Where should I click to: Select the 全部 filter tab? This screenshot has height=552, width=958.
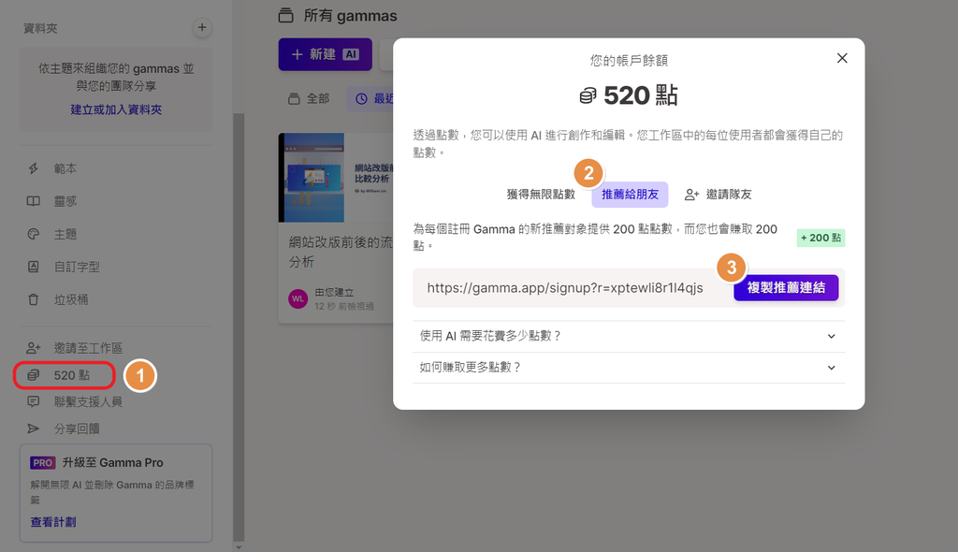pos(309,98)
